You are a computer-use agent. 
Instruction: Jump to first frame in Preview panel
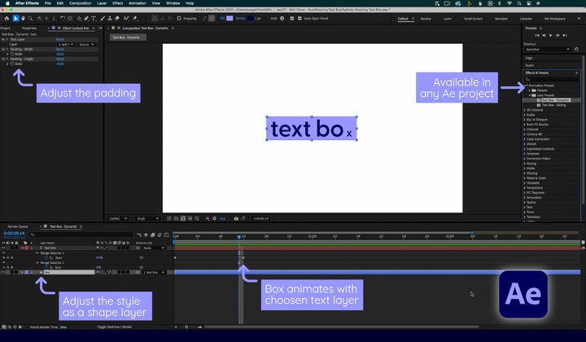click(x=537, y=35)
